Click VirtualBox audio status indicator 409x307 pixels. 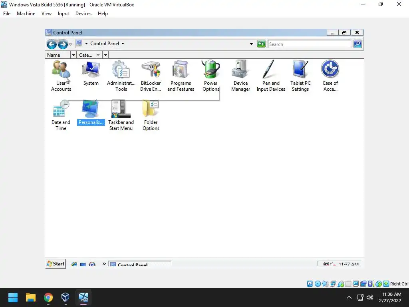[x=325, y=284]
